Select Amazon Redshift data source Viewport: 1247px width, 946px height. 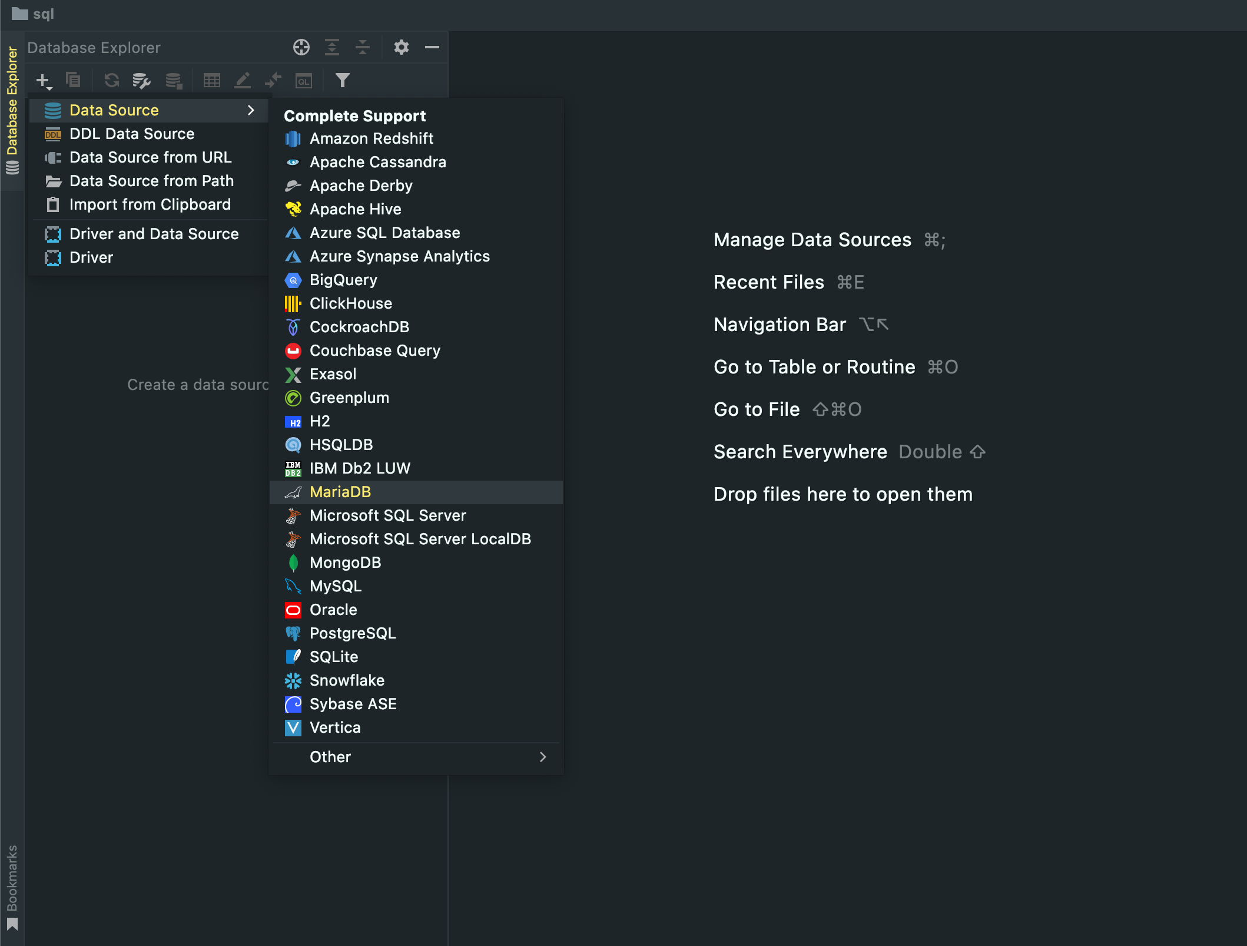[416, 138]
